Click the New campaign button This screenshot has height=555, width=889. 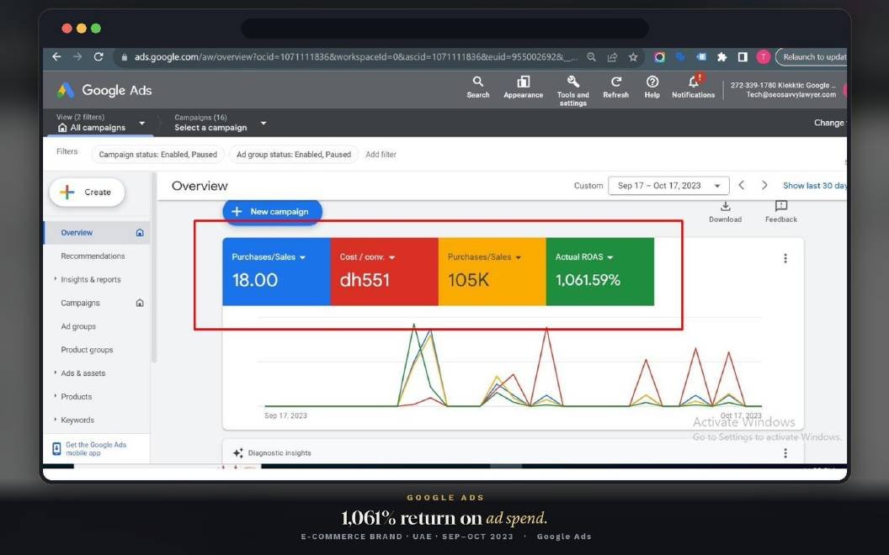(x=273, y=212)
